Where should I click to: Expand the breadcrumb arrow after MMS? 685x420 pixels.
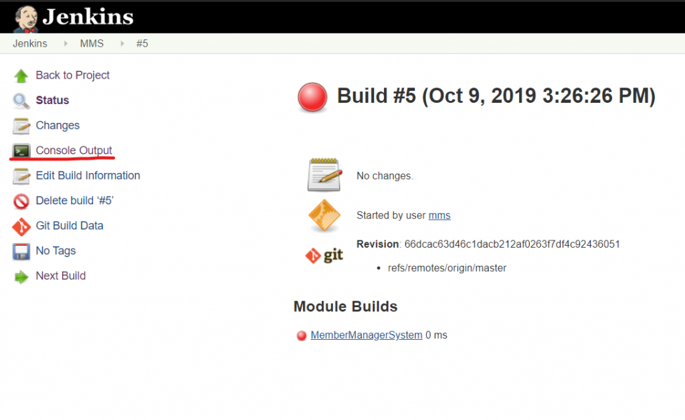(x=122, y=44)
